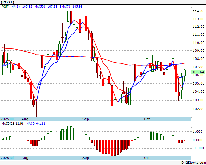Click Sep on the price chart axis
Screen dimensions: 206x165
(86, 119)
